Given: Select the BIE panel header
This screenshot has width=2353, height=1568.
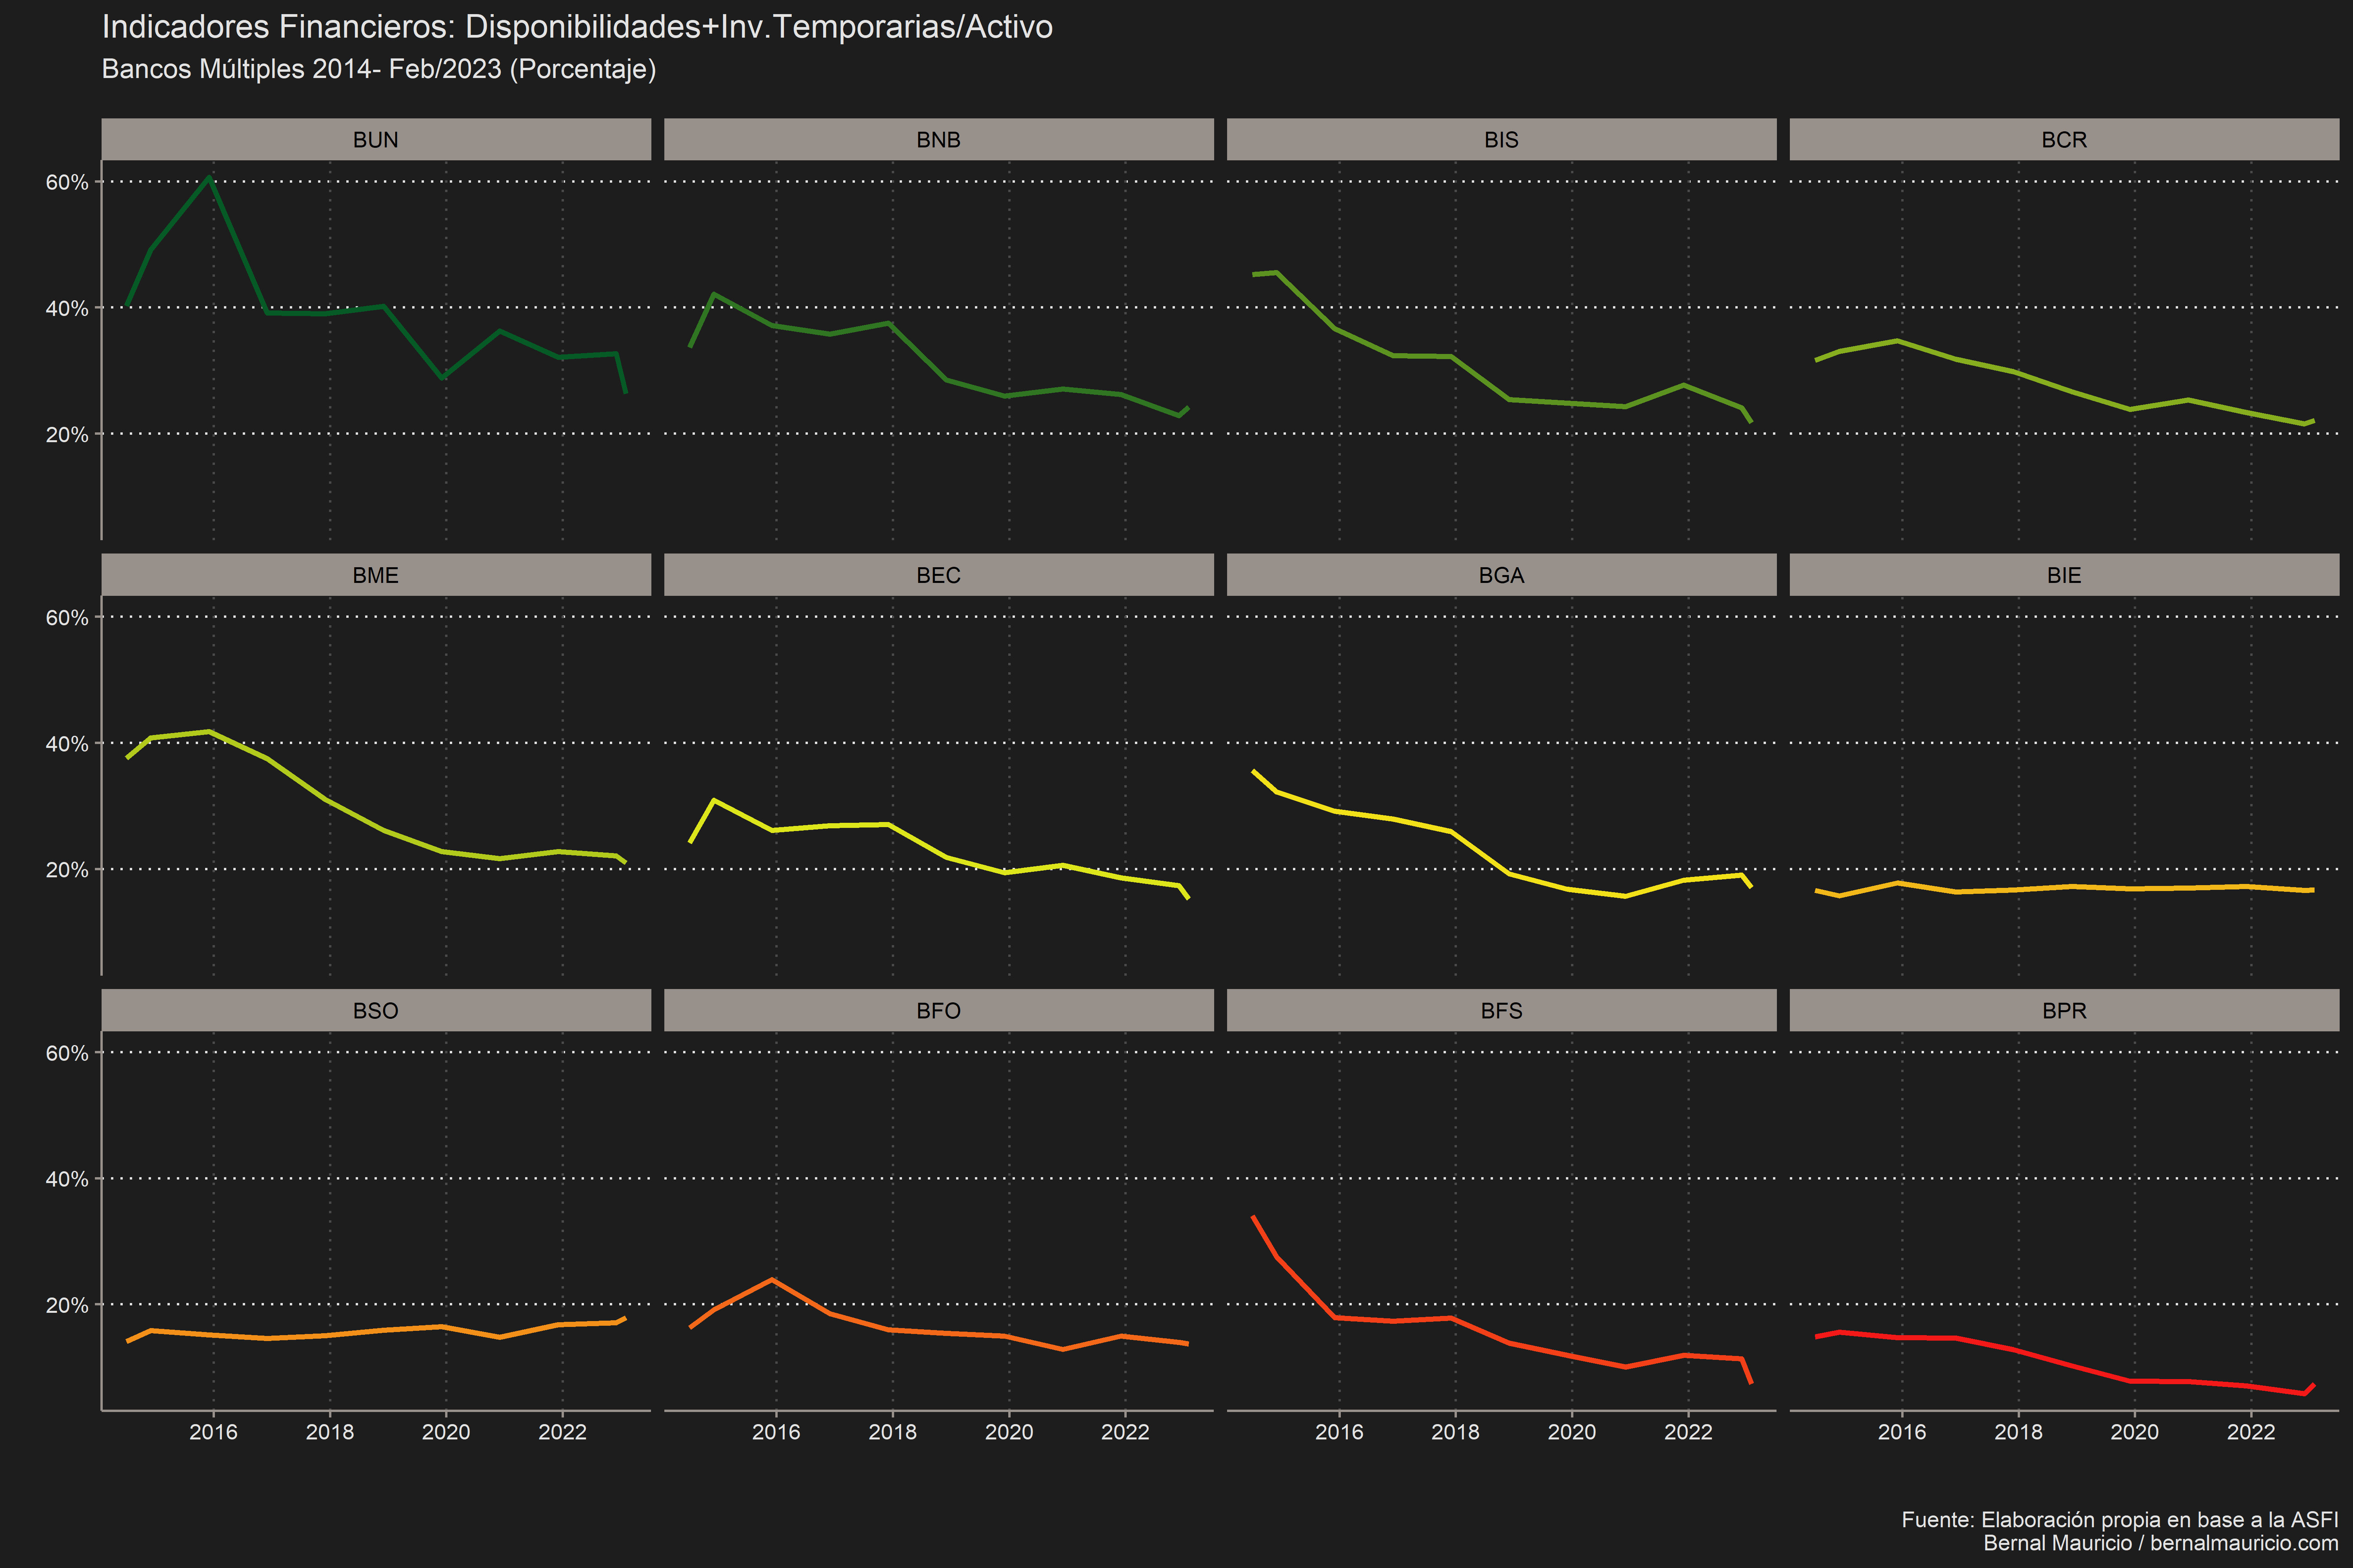Looking at the screenshot, I should click(2064, 575).
